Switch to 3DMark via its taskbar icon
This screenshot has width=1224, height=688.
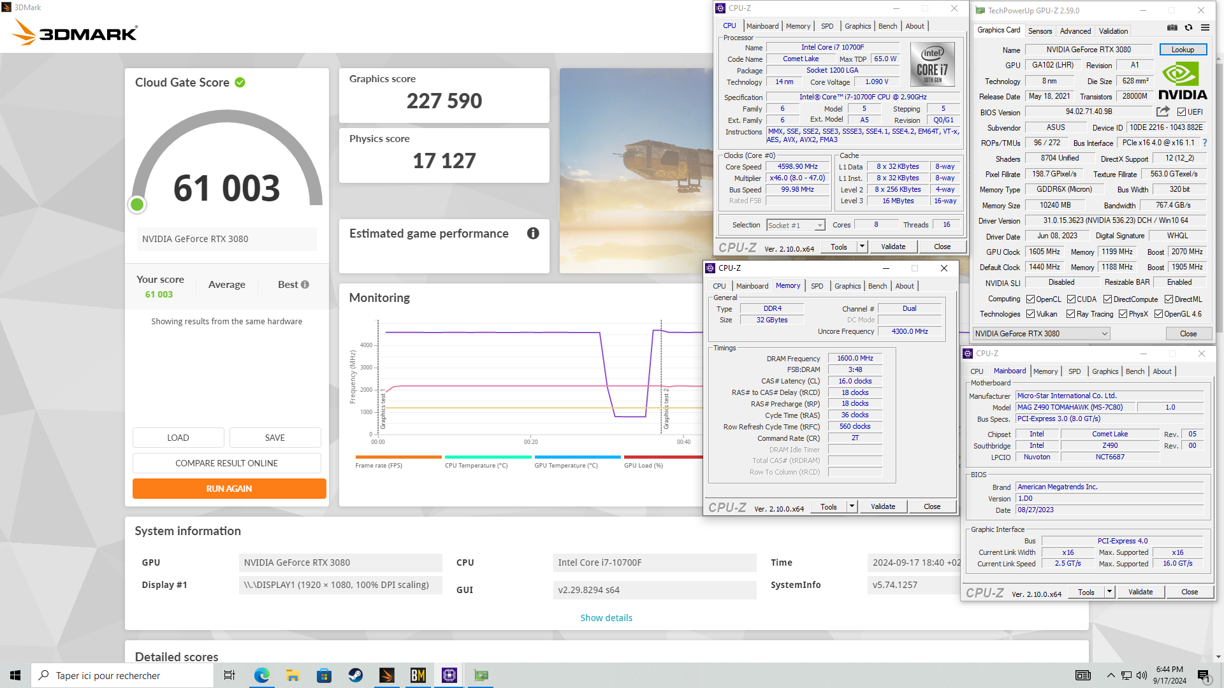386,675
